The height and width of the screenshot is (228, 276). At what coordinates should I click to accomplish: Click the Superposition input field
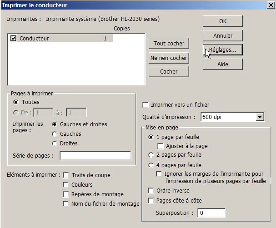point(211,213)
